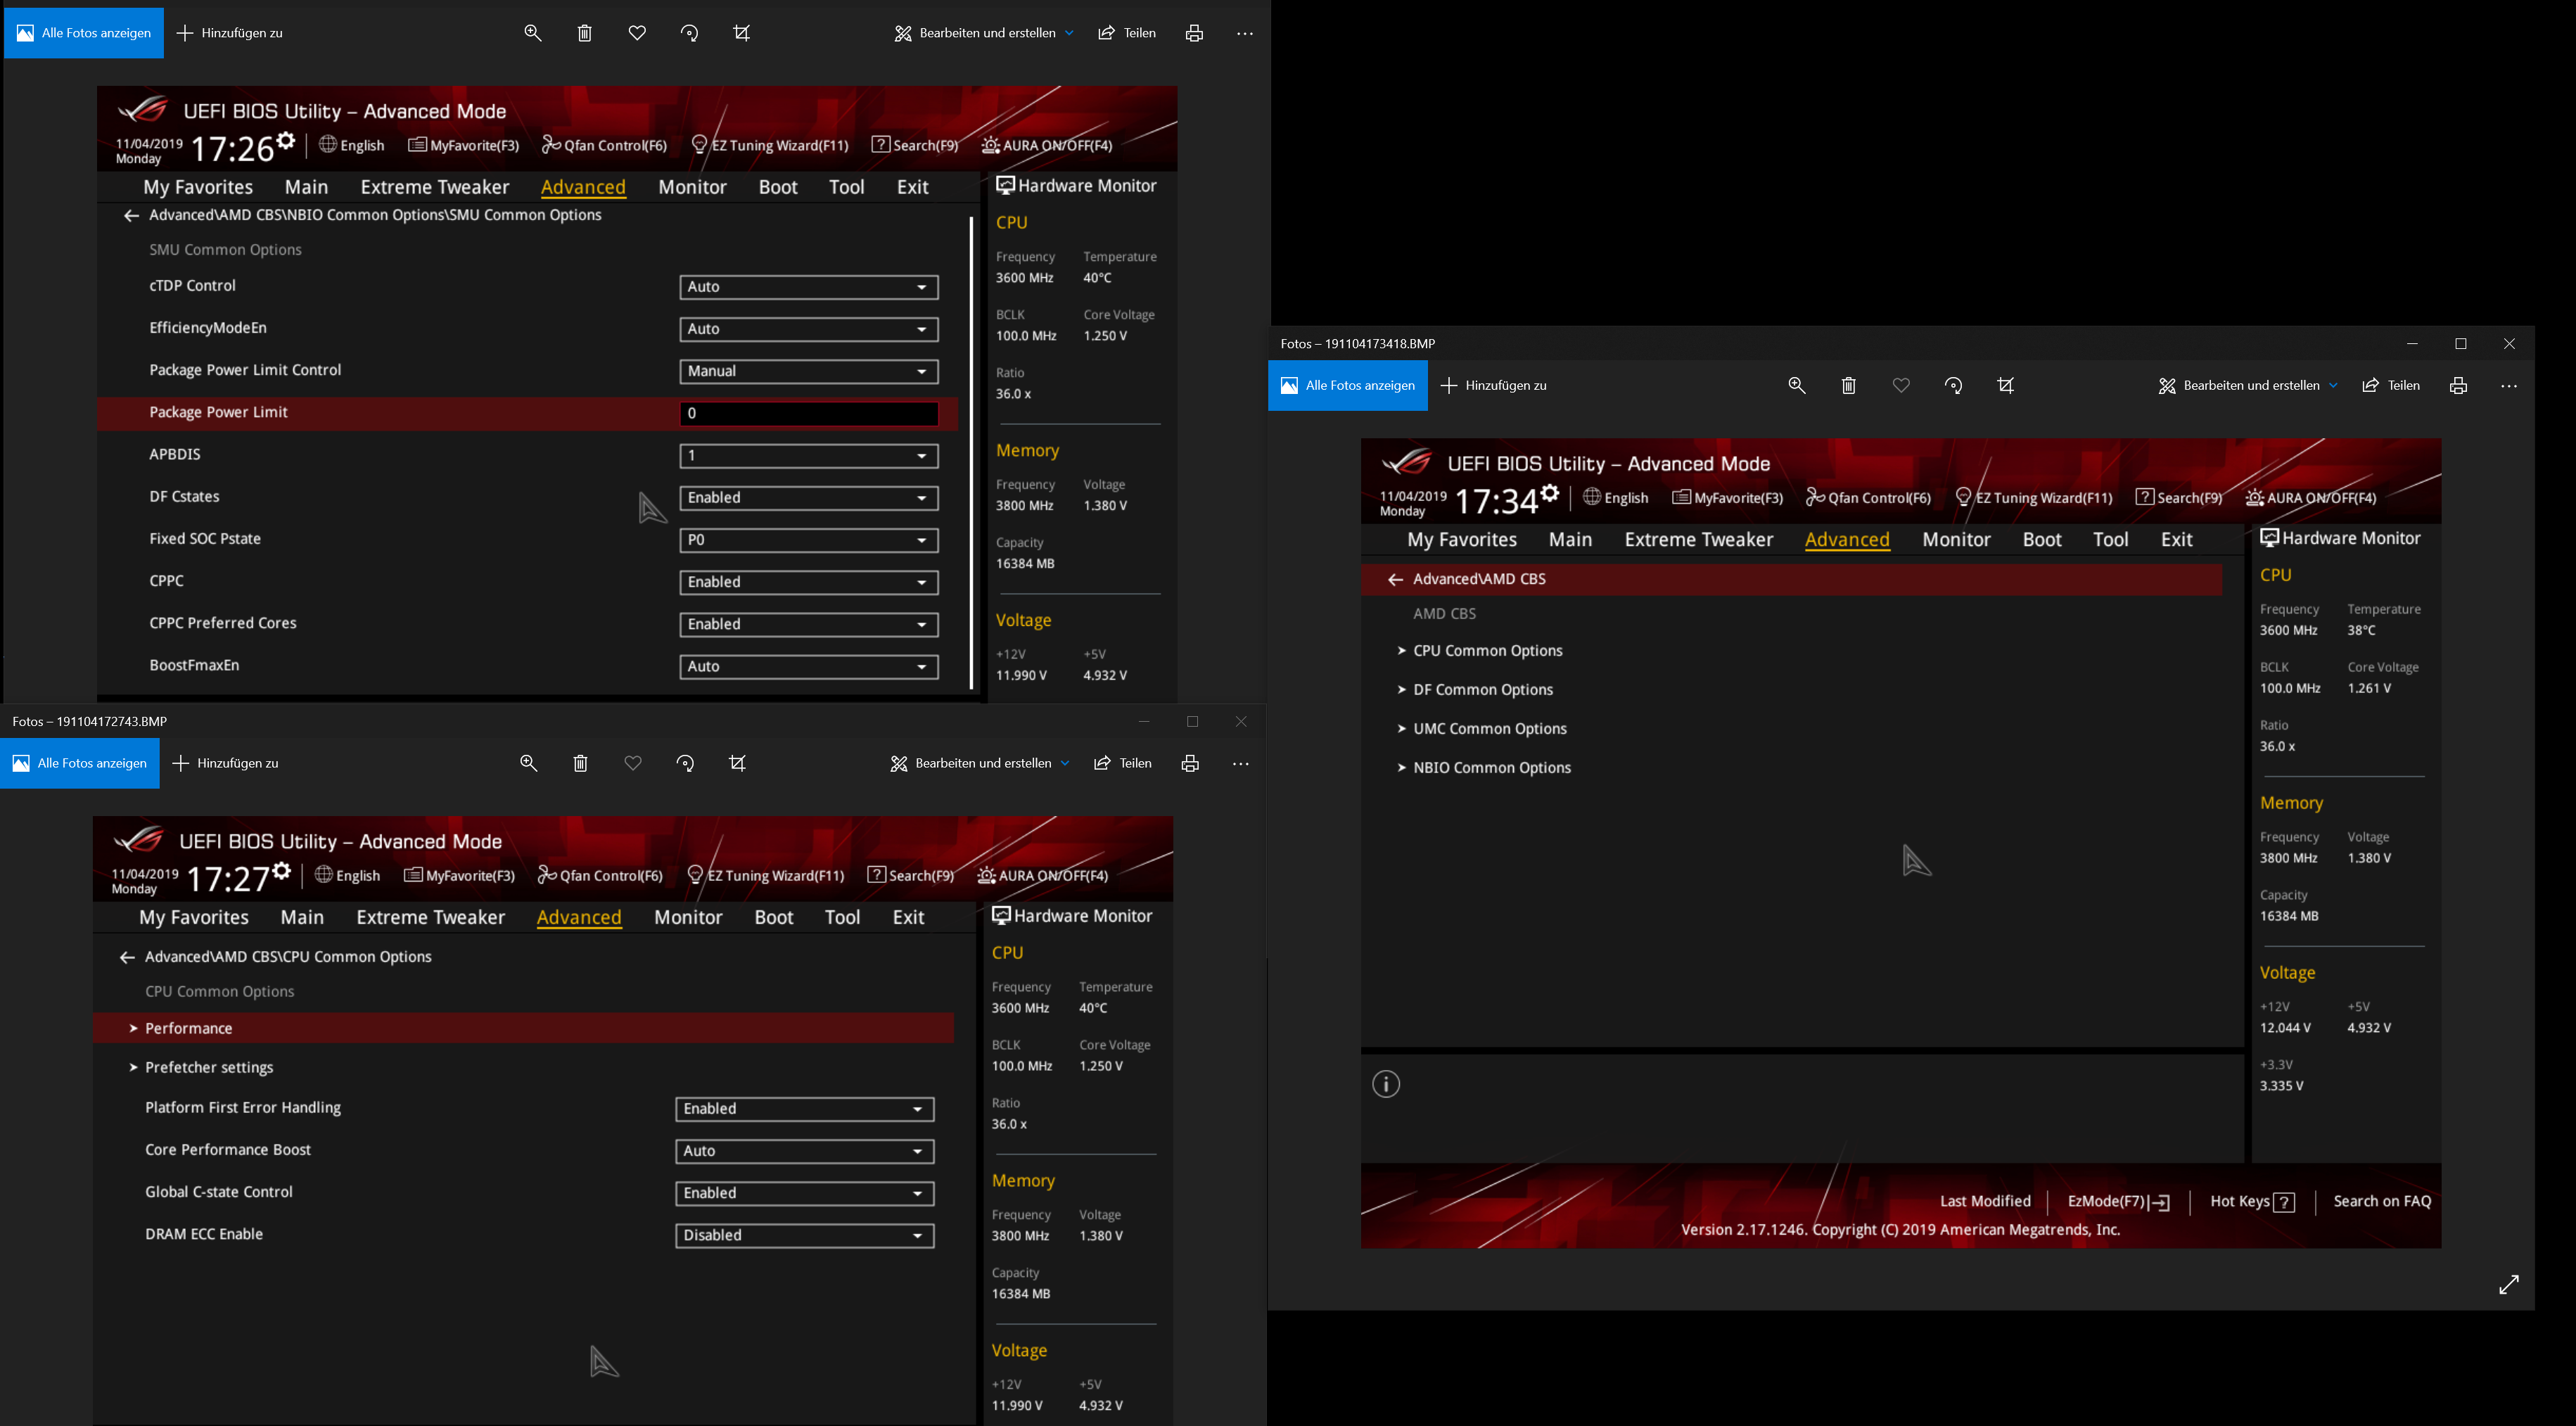Click the fullscreen expand arrows in 191104173418.BMP window

pyautogui.click(x=2509, y=1284)
